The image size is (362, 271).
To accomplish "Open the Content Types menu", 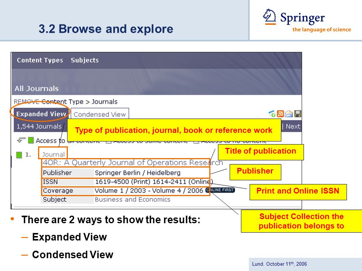I will (x=40, y=60).
